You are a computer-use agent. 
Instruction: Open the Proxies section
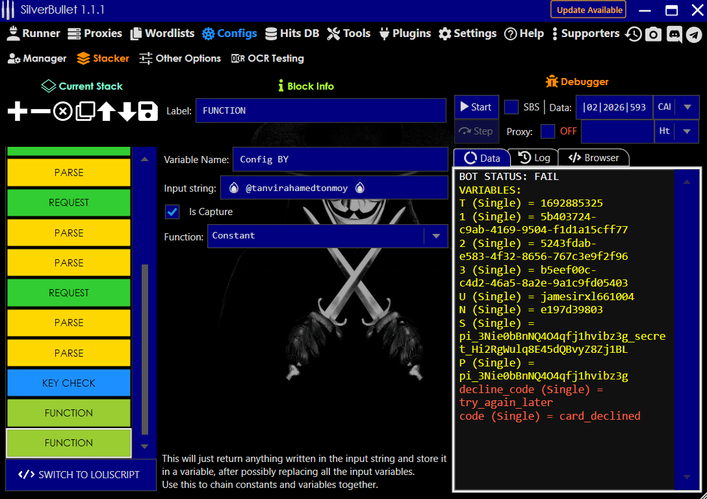click(95, 33)
